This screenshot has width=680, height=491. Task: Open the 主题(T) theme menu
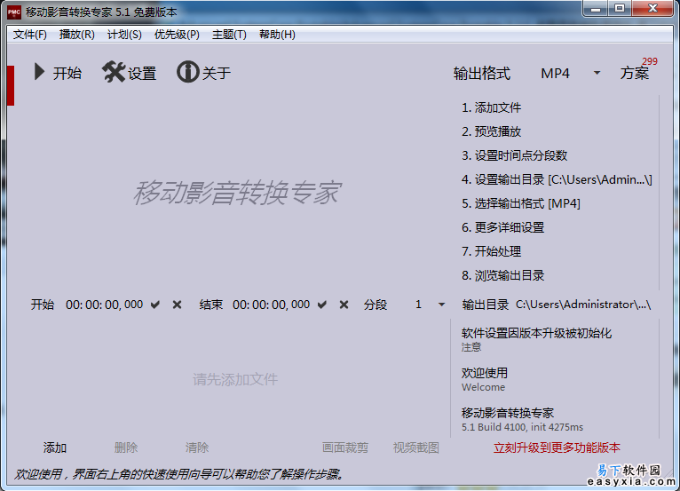coord(229,35)
